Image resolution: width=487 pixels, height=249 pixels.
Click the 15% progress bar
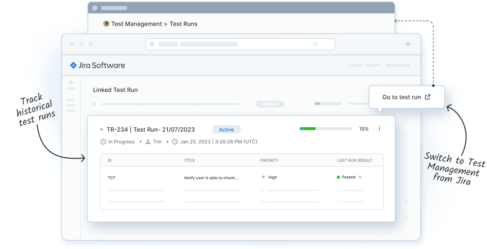click(326, 129)
